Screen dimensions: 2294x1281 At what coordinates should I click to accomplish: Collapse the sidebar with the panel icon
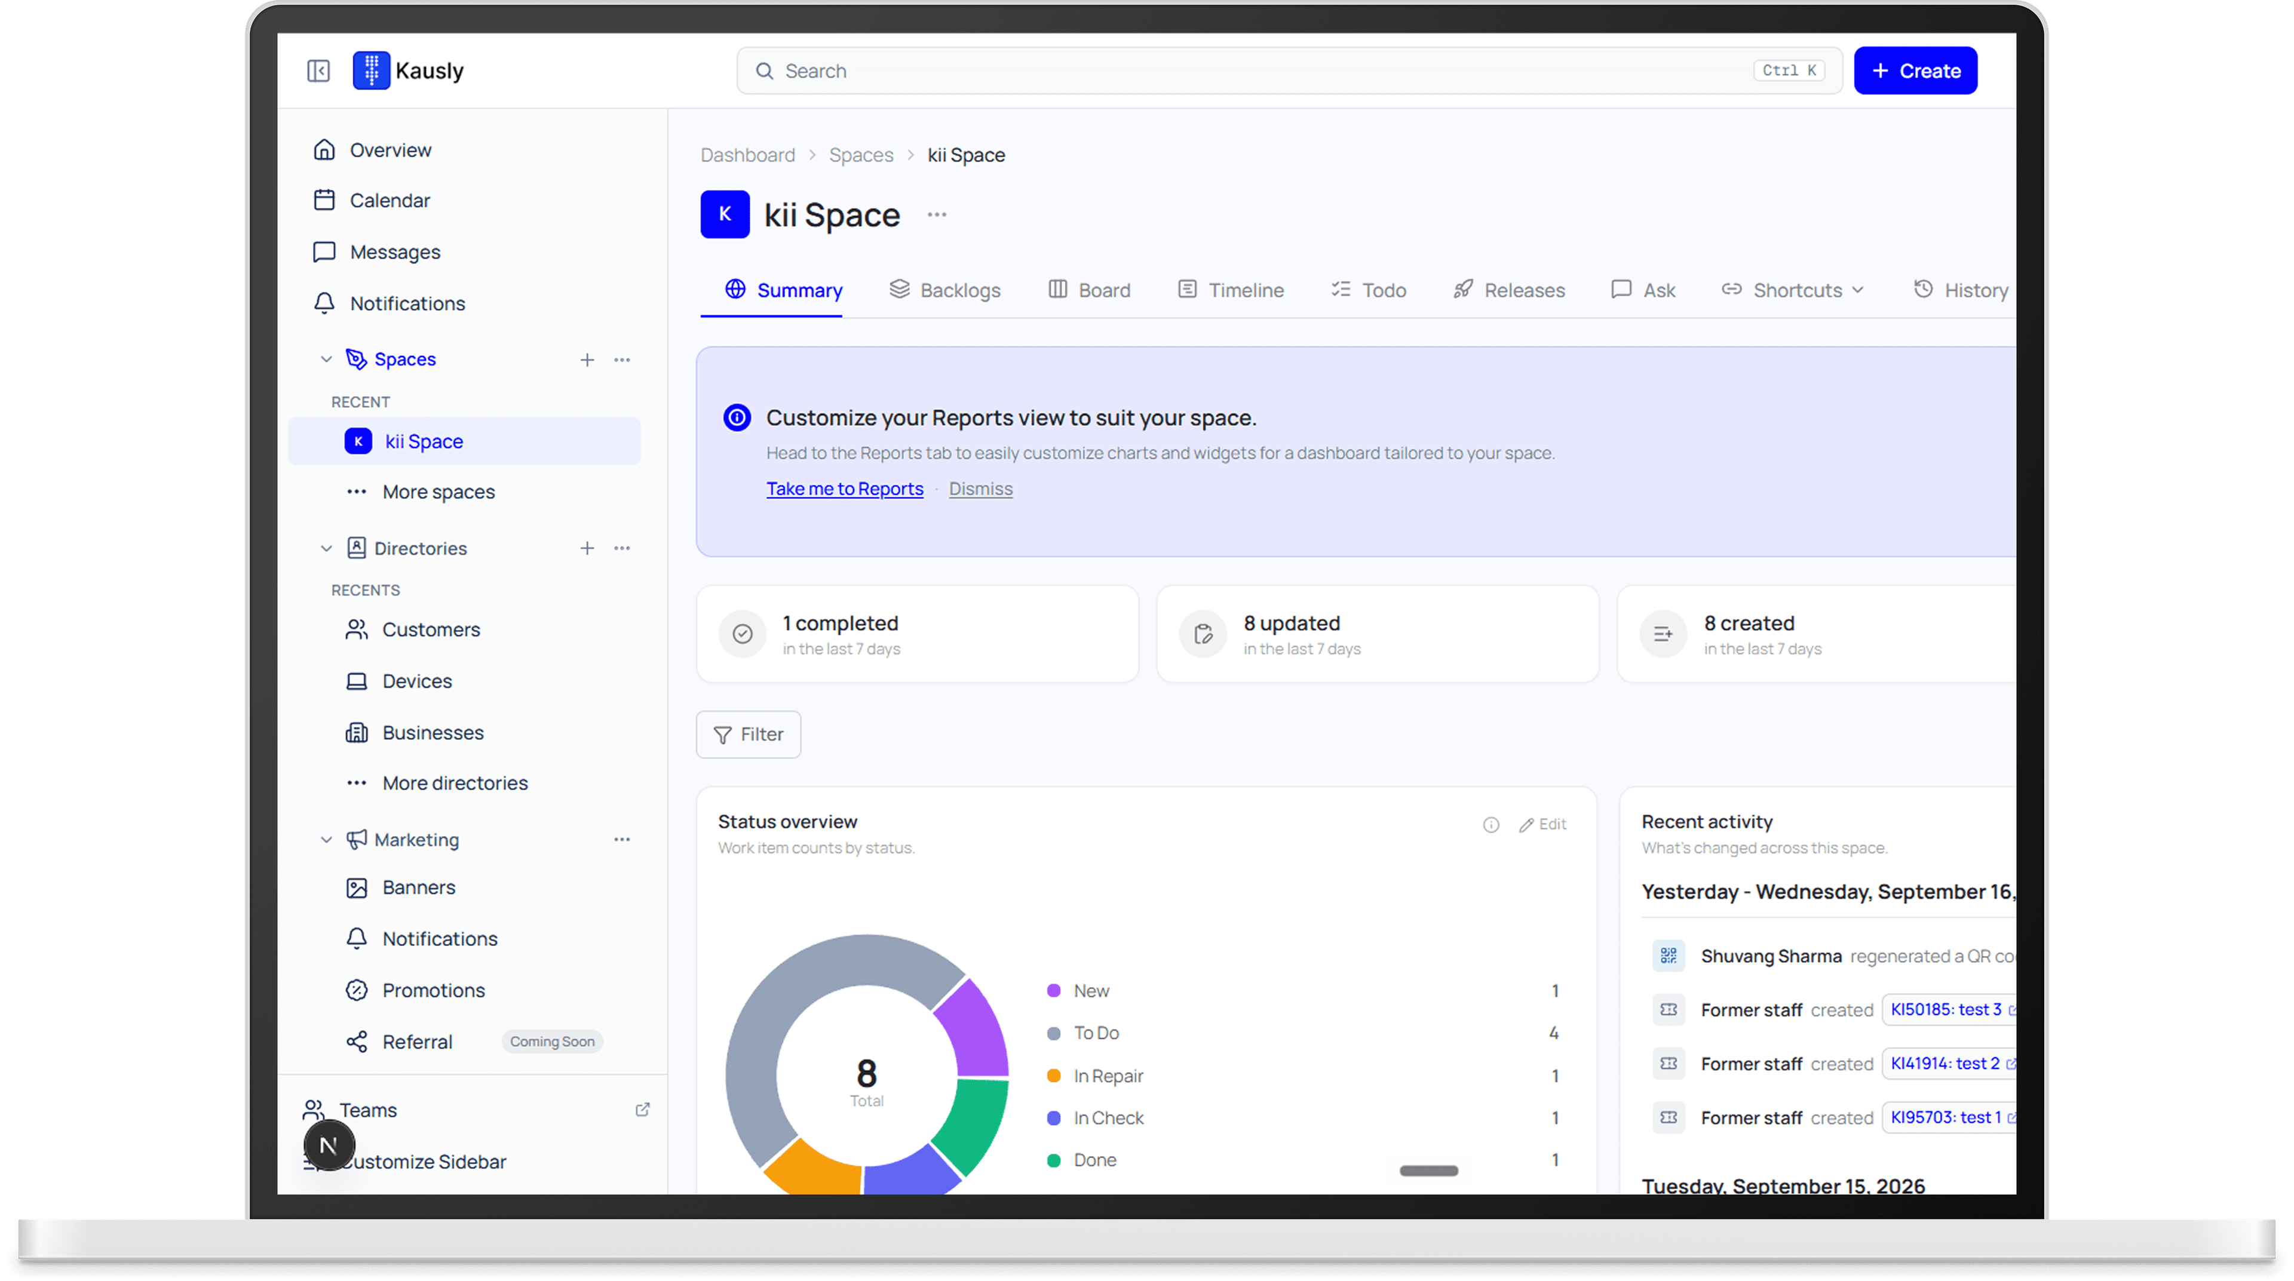[318, 70]
